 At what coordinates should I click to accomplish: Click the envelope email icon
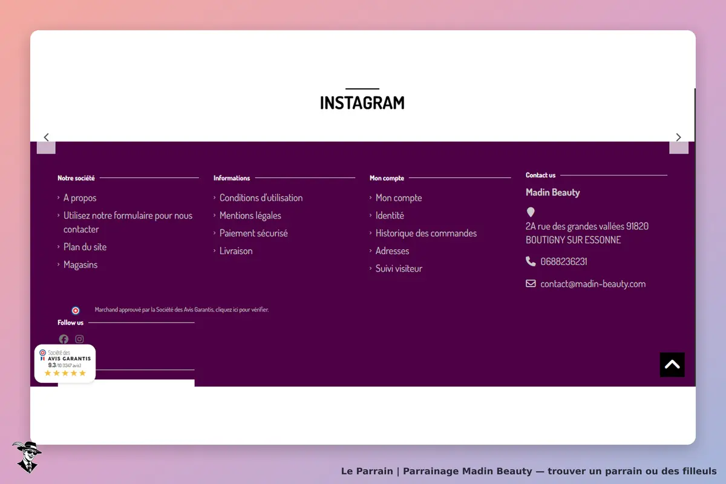[x=531, y=284]
